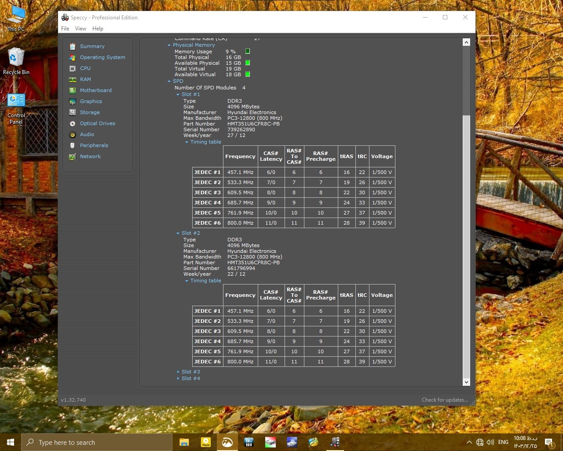Click the version label v1.32.740

73,400
